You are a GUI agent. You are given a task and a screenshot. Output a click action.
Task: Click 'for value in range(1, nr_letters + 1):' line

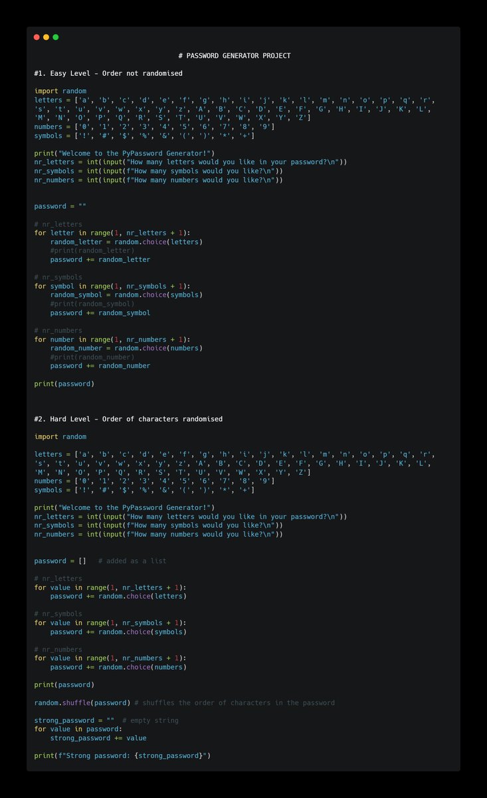(110, 587)
